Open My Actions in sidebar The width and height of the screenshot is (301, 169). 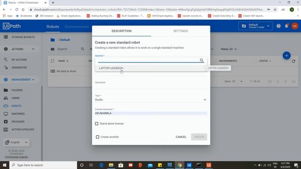click(x=19, y=60)
